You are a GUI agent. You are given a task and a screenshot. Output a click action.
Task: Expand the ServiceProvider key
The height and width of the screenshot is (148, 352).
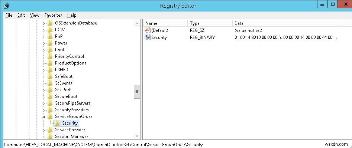tap(43, 130)
